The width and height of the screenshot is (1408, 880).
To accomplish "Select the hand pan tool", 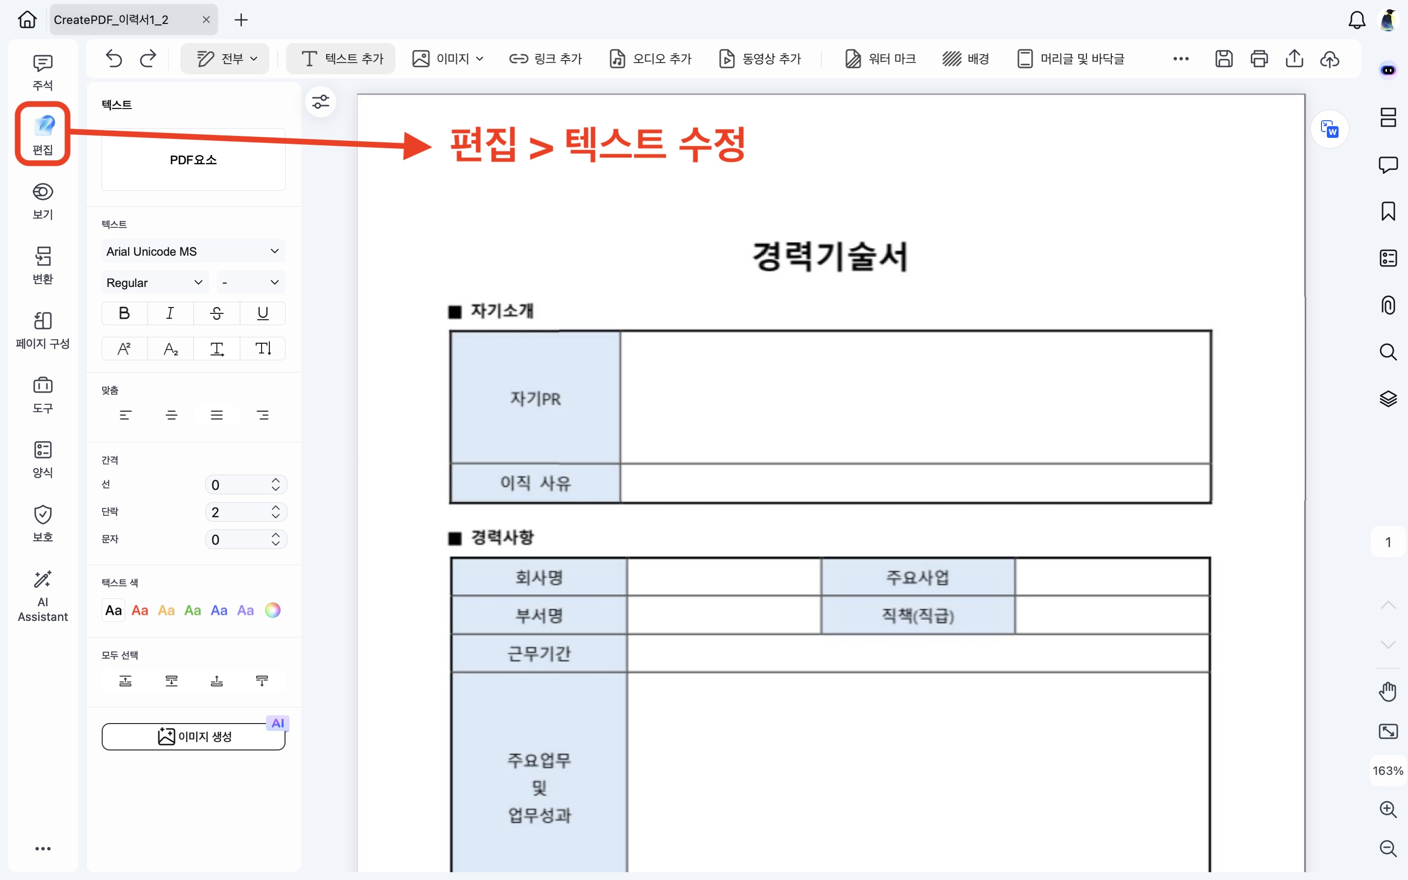I will coord(1388,691).
